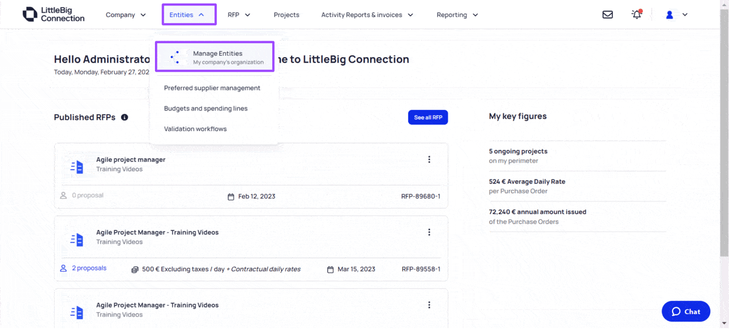Open the Company dropdown menu
This screenshot has width=729, height=333.
[x=126, y=15]
